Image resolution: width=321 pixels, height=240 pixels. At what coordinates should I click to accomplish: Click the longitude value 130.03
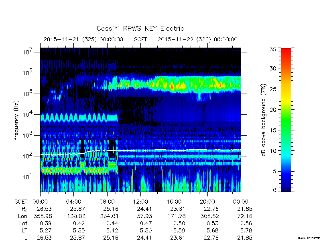point(76,216)
